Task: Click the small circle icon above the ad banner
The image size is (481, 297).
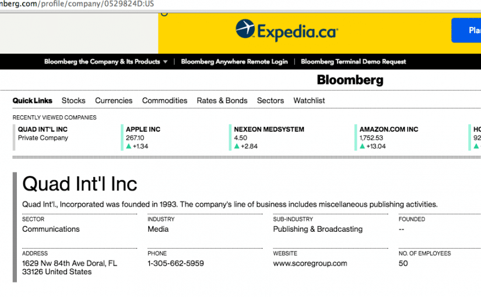Action: [x=164, y=13]
